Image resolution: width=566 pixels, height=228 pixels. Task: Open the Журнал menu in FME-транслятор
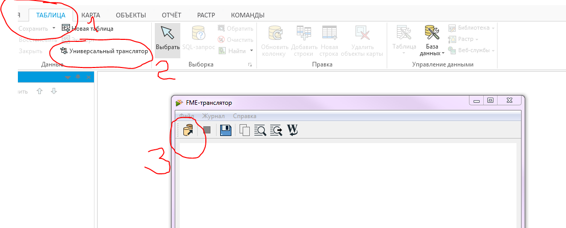[214, 117]
